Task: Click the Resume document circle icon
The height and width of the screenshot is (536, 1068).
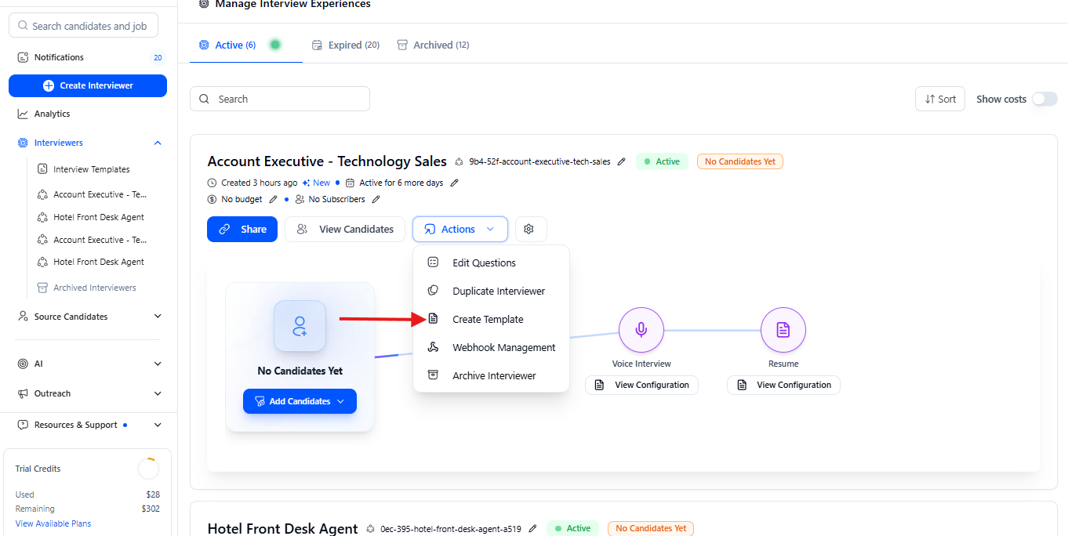Action: 783,330
